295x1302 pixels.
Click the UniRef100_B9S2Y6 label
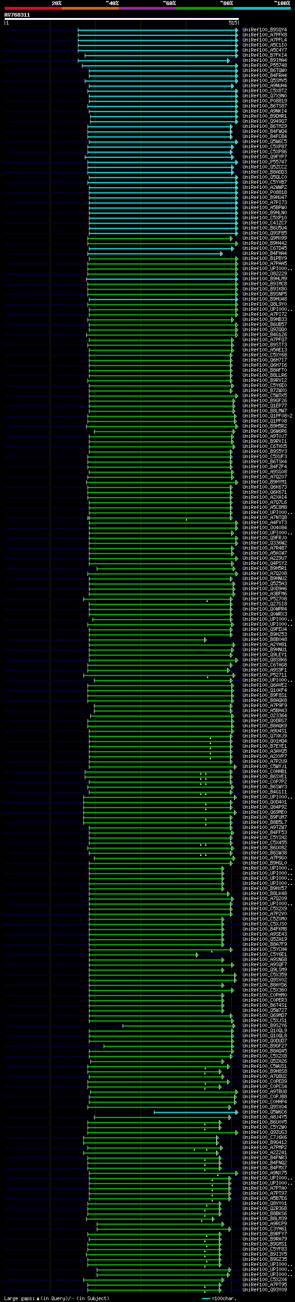[x=264, y=1025]
